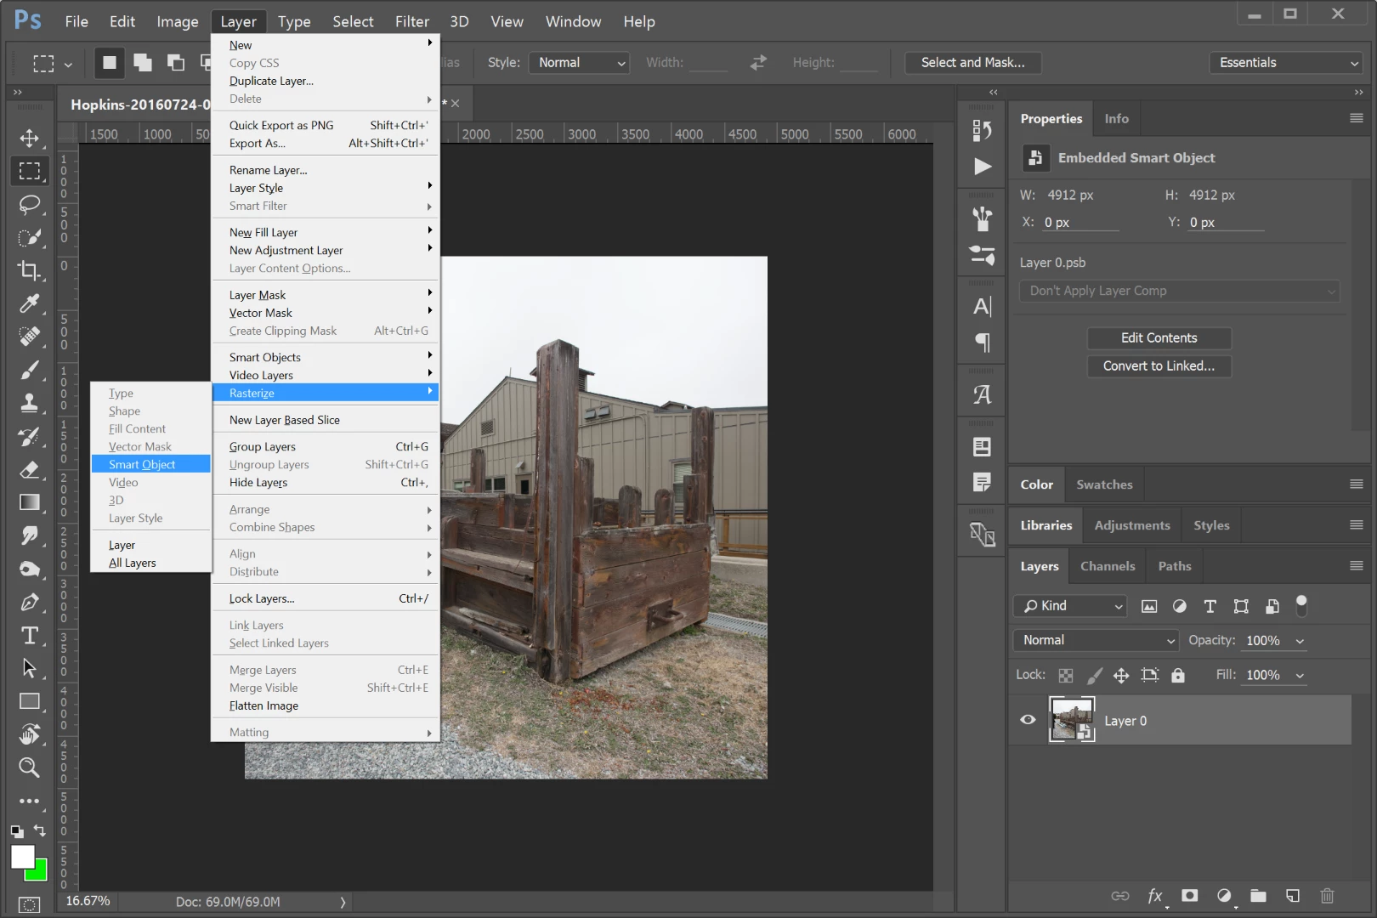
Task: Hide Layer 0 using the eye icon
Action: tap(1028, 720)
